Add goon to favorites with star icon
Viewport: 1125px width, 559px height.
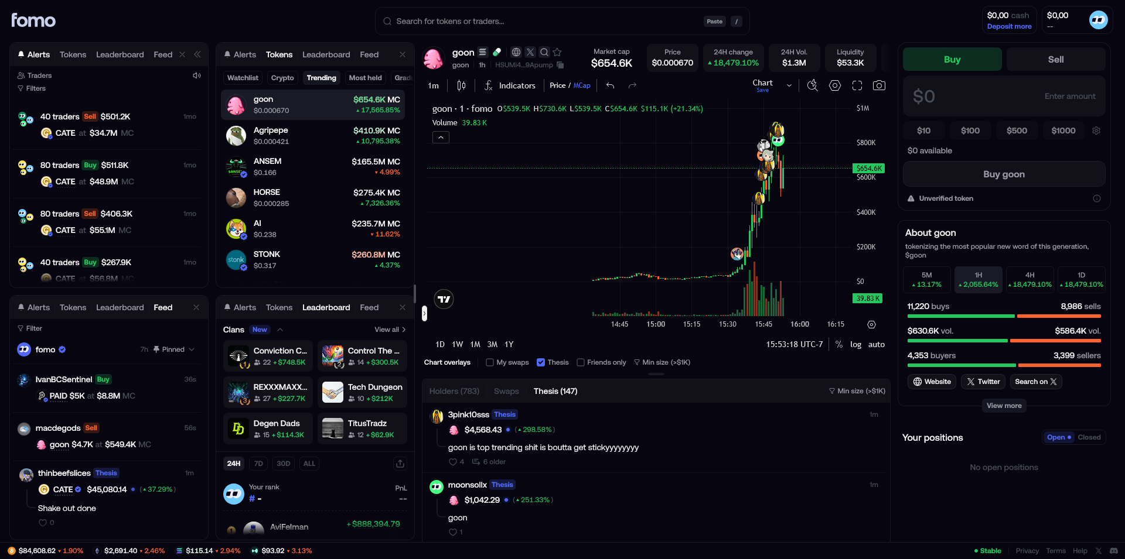tap(557, 52)
